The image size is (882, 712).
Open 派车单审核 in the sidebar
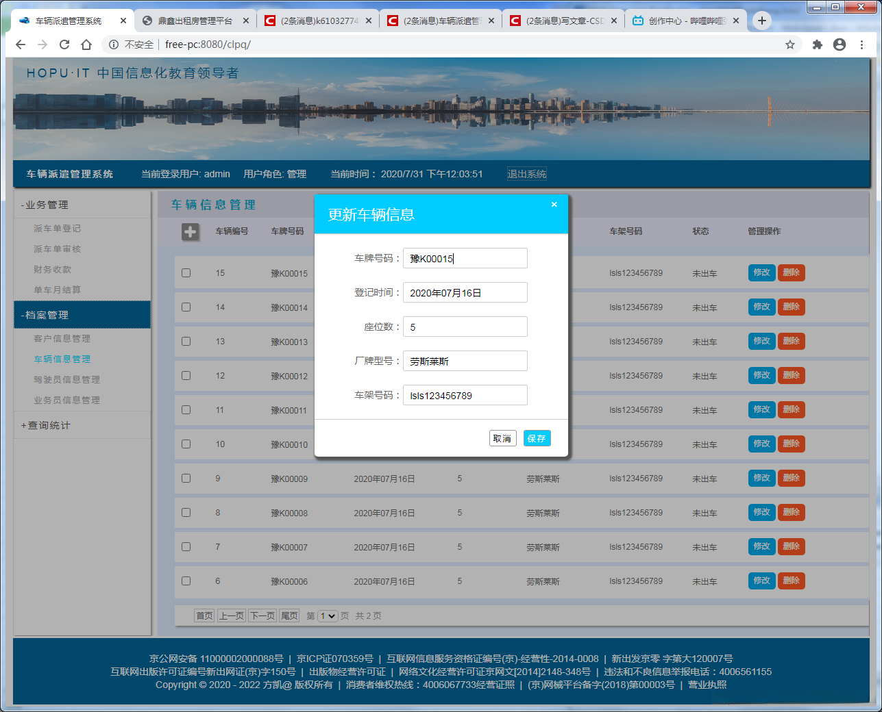[58, 249]
